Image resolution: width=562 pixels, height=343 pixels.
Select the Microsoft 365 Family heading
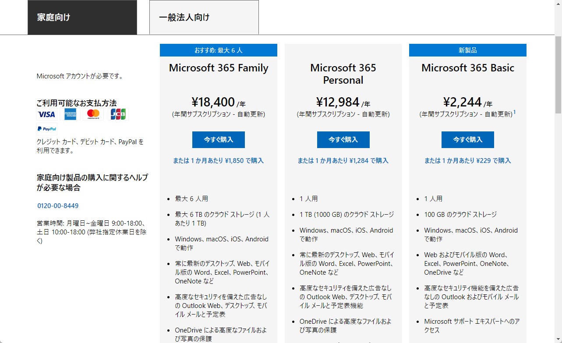click(218, 68)
